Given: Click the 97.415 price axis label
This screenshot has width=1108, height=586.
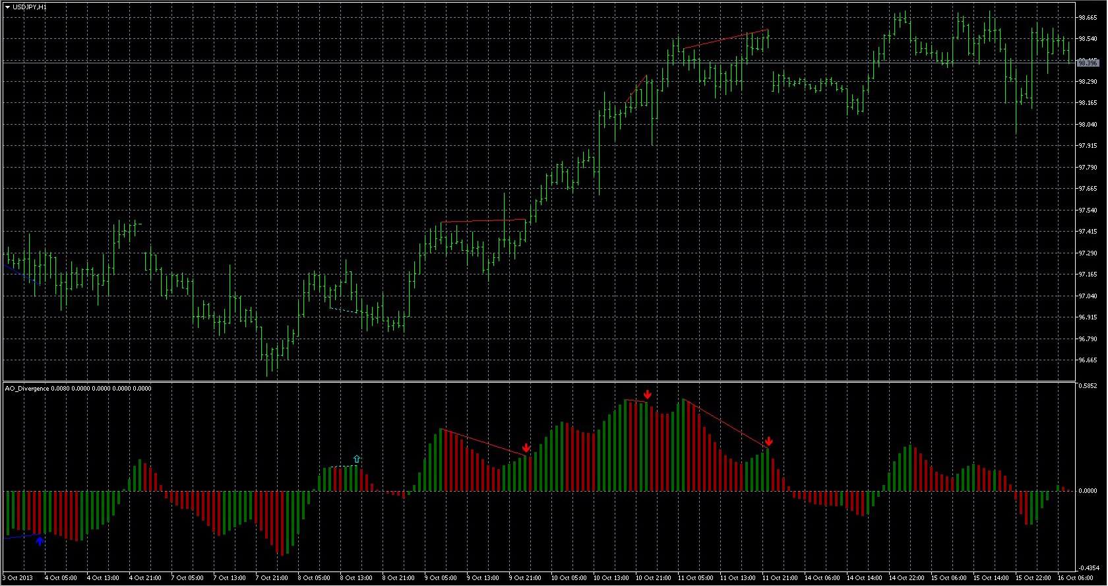Looking at the screenshot, I should pos(1088,232).
